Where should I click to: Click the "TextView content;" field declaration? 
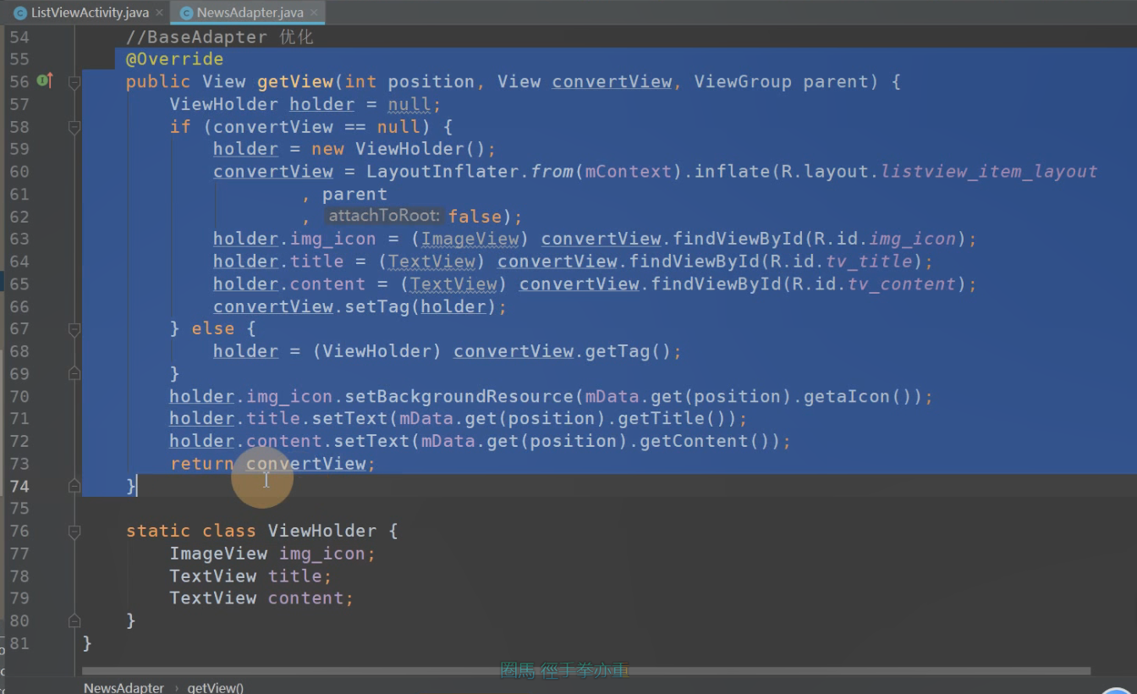click(261, 598)
